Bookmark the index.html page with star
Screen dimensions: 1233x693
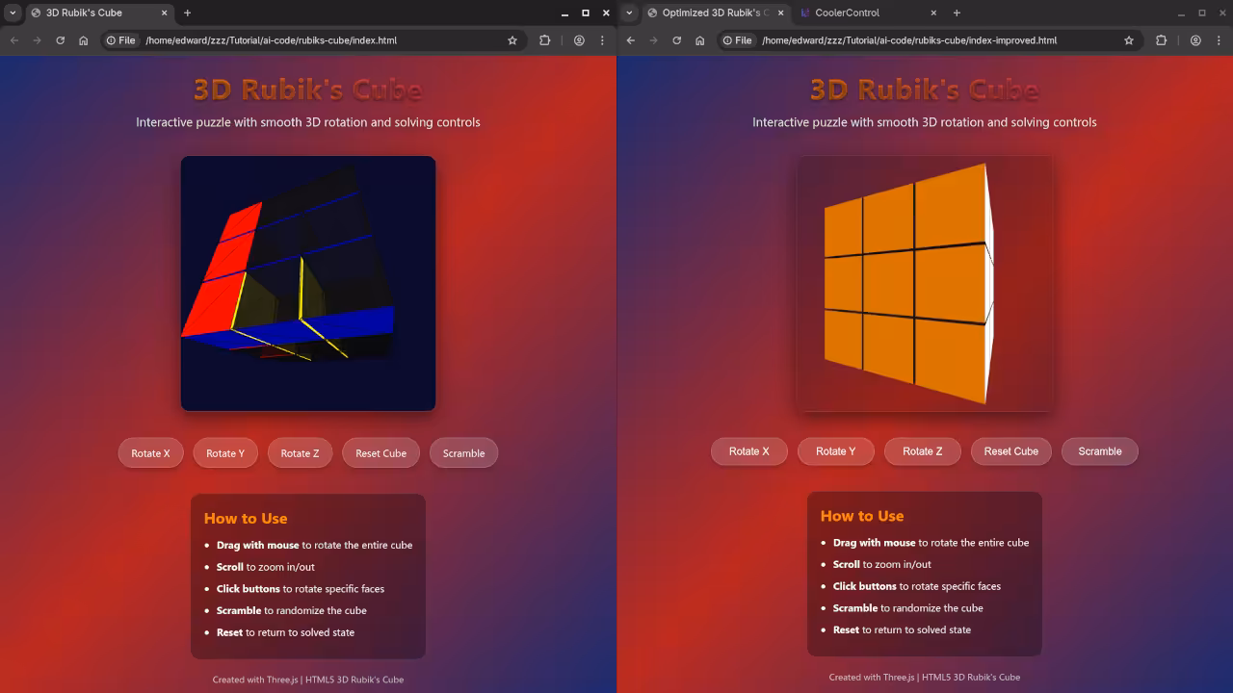point(512,40)
